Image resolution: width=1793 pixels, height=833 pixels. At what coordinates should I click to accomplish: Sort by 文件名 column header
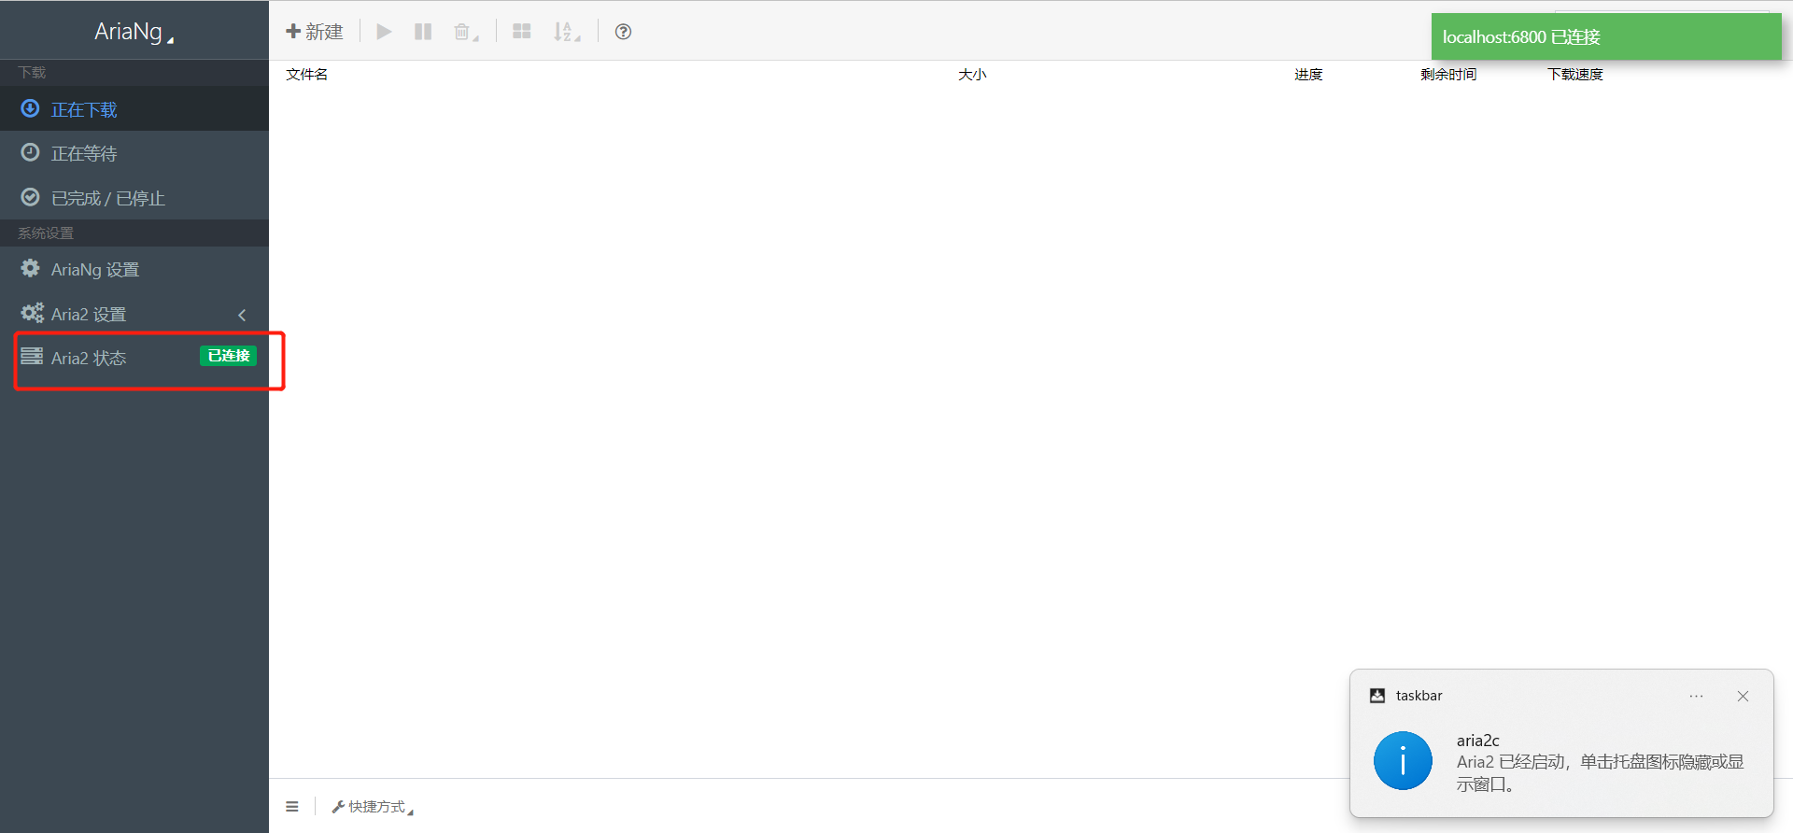[306, 74]
